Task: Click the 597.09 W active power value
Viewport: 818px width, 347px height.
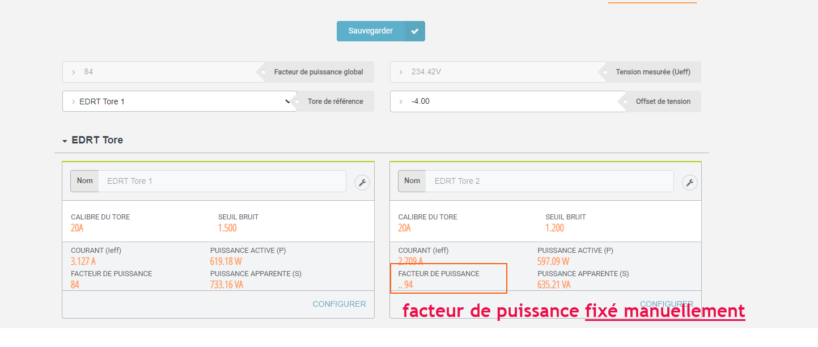Action: point(553,261)
